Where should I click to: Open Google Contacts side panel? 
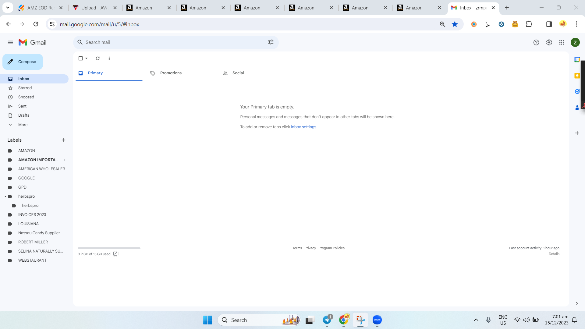(577, 108)
